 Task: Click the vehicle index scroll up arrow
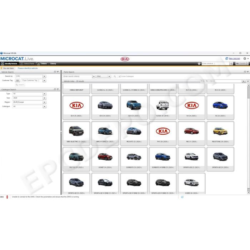click(x=249, y=85)
